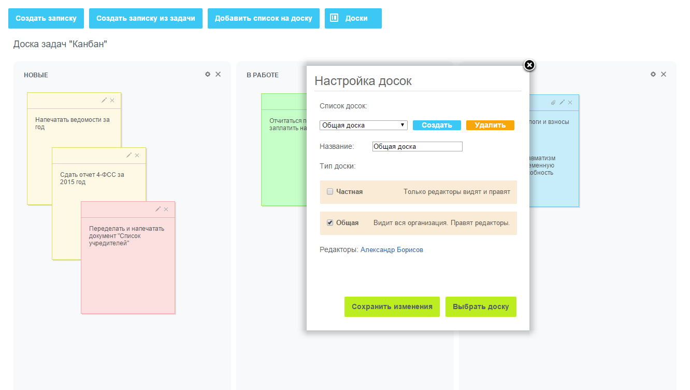
Task: Open editor link 'Александр Борисов'
Action: click(x=392, y=249)
